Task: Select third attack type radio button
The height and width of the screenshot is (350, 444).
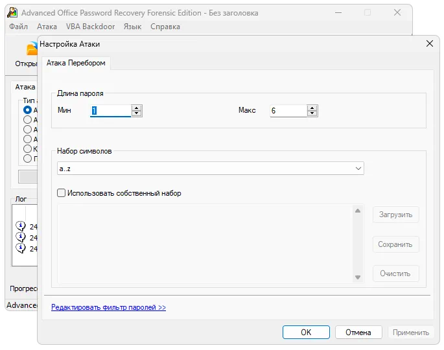Action: tap(27, 130)
